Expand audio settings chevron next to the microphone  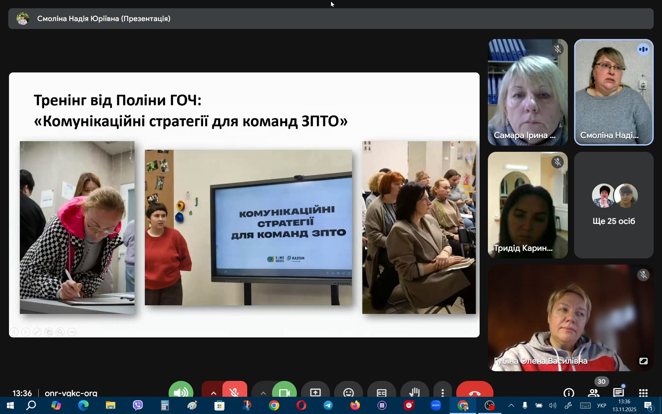tap(213, 393)
